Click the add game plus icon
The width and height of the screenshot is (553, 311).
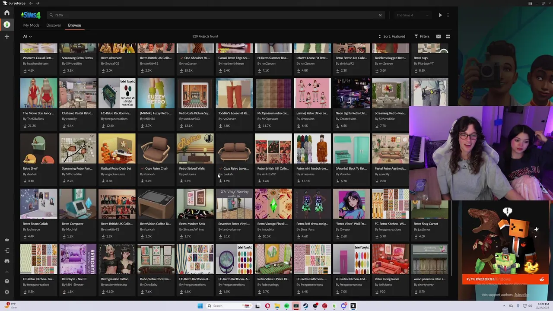click(7, 37)
